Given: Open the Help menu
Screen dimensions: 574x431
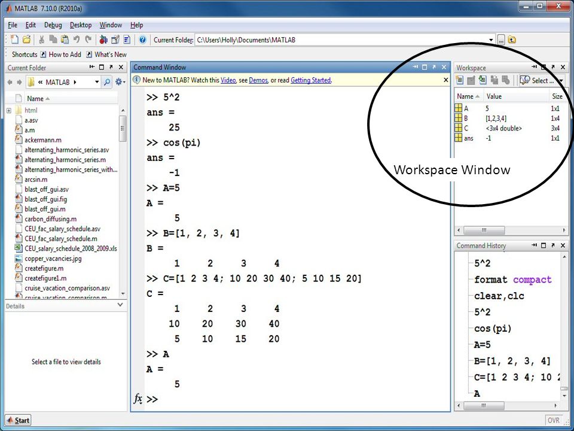Looking at the screenshot, I should [136, 25].
